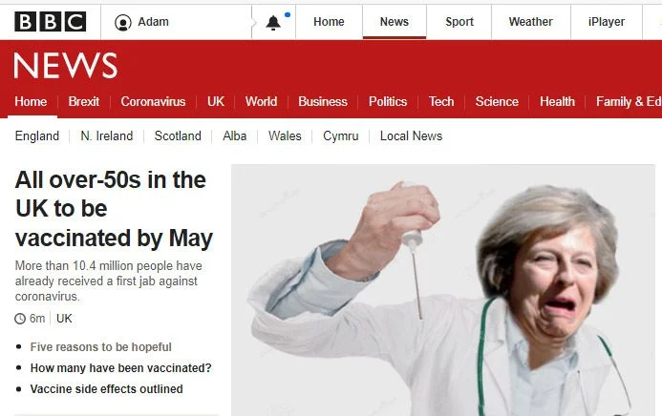Click the UK tag under headline
The image size is (662, 416).
pos(64,319)
